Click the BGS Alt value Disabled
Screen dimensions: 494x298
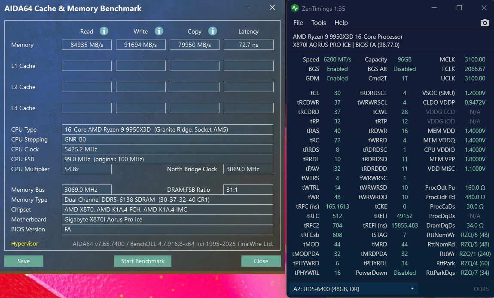point(405,69)
